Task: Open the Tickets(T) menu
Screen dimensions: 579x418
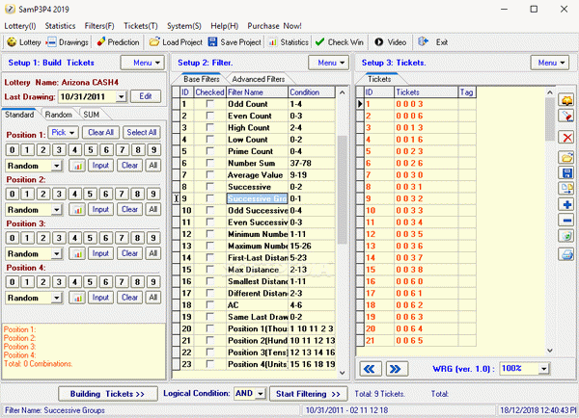Action: tap(141, 26)
